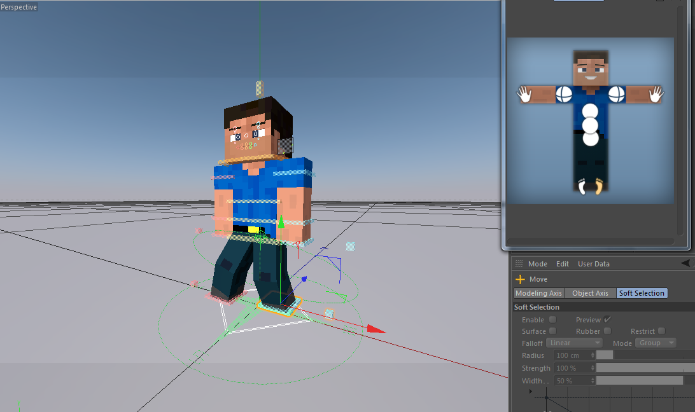Check the Restrict checkbox
Viewport: 695px width, 412px height.
point(661,331)
